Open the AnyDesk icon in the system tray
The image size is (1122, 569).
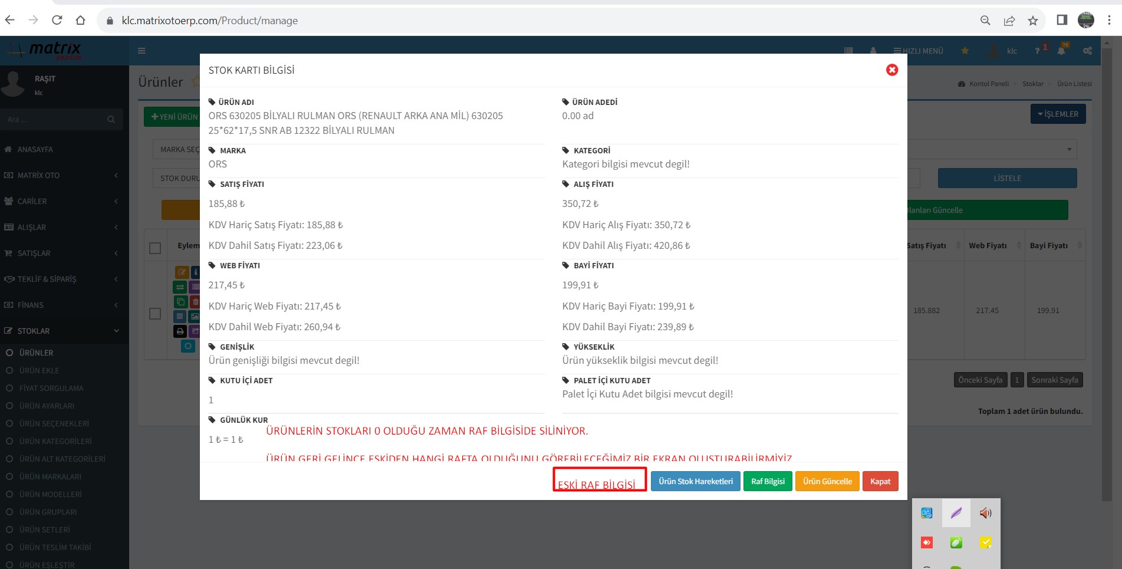click(x=927, y=542)
